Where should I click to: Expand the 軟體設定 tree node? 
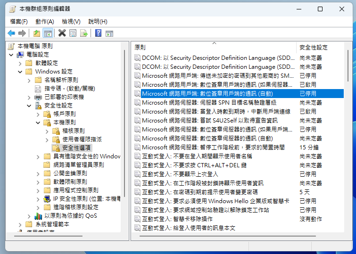20,63
